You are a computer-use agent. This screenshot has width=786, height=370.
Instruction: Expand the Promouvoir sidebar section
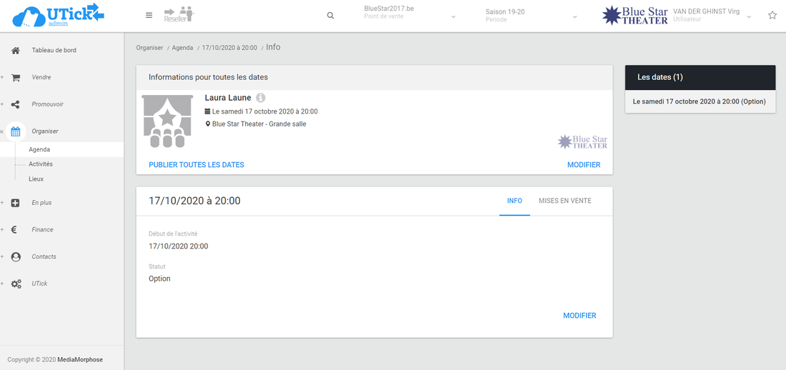[x=47, y=104]
